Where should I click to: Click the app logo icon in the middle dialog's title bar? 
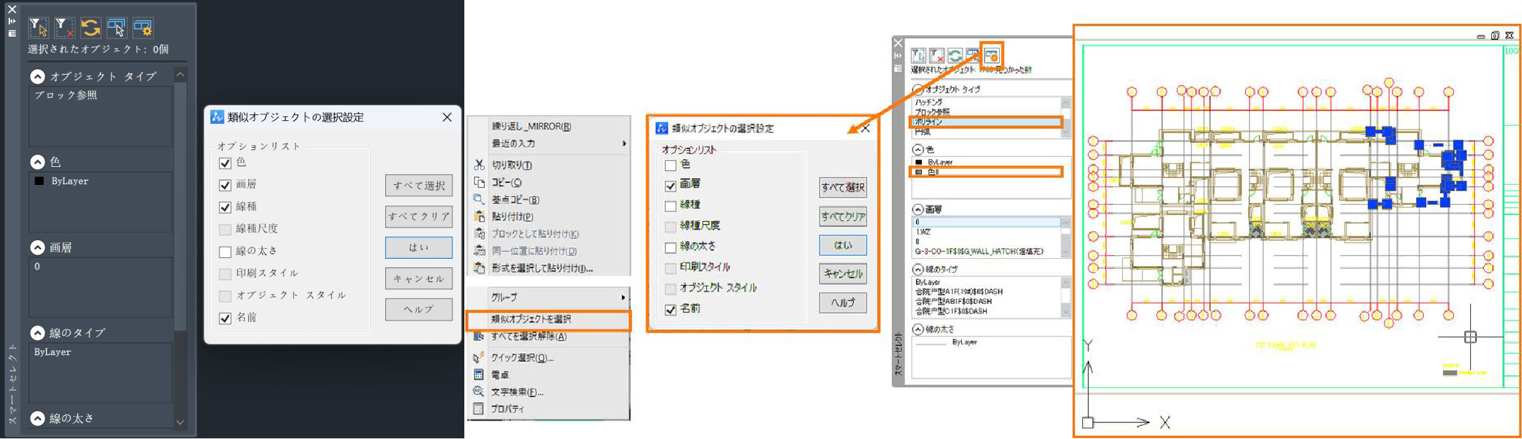[662, 128]
